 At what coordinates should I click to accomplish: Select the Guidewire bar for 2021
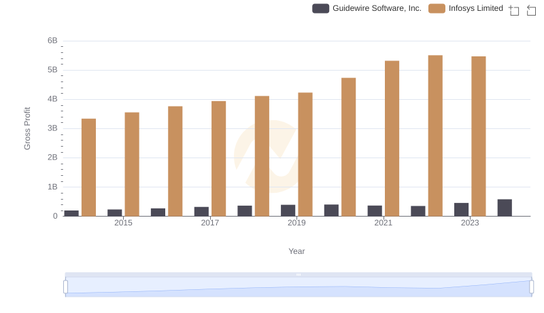click(x=375, y=211)
